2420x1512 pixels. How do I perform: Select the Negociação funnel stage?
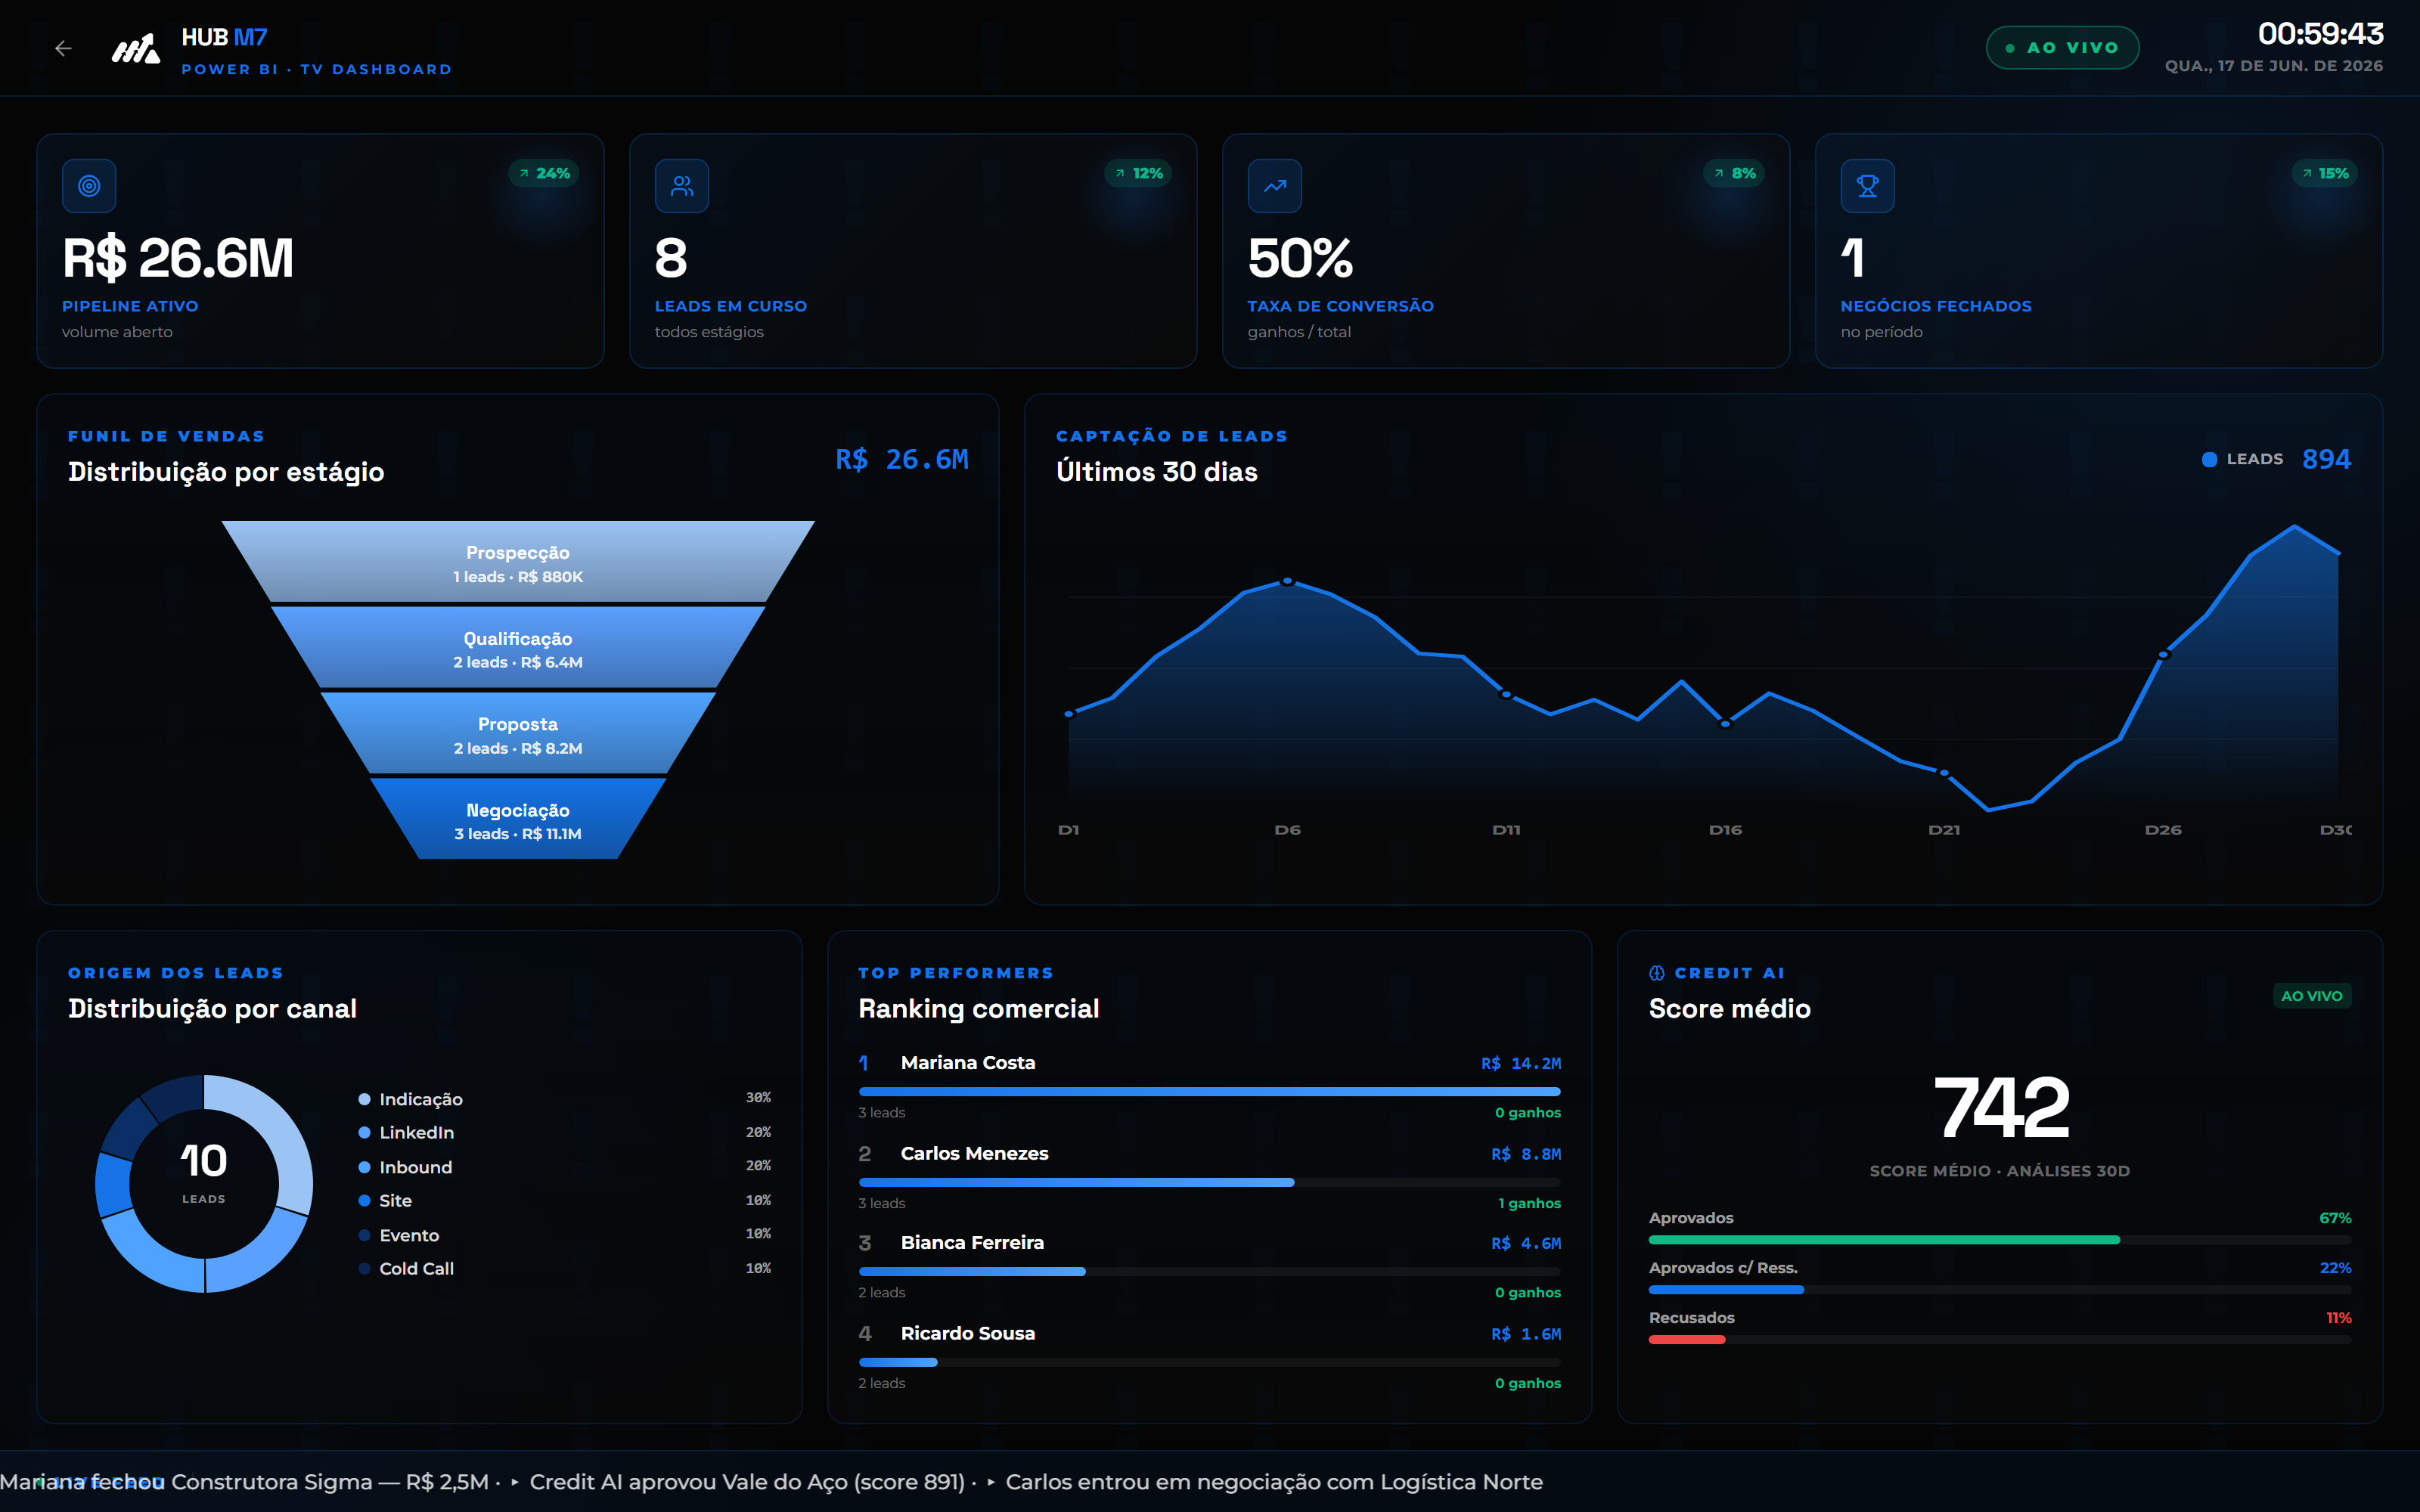pos(518,820)
